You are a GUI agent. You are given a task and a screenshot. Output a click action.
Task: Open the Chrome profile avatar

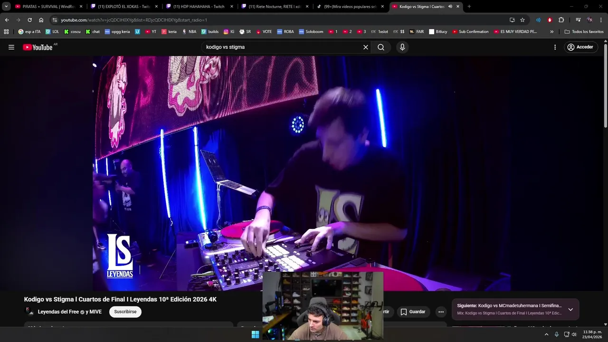click(589, 20)
